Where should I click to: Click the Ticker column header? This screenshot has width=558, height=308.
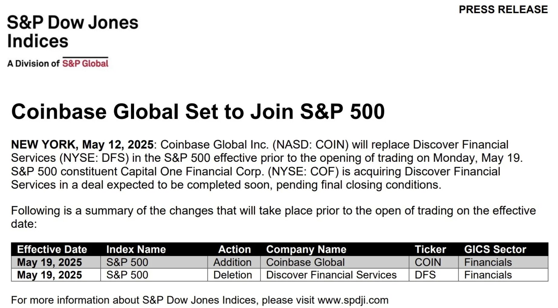click(430, 249)
